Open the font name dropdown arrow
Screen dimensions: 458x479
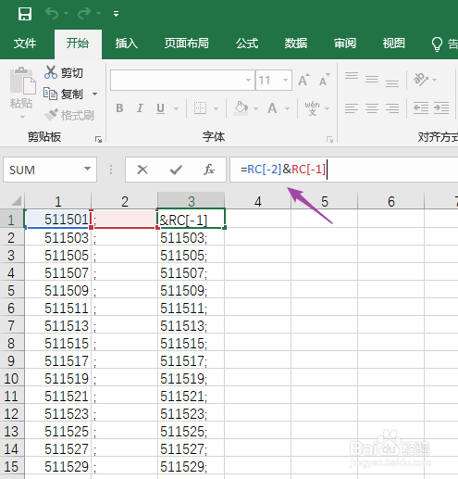[248, 81]
